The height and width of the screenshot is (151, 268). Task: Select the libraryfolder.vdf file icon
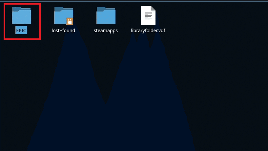148,15
